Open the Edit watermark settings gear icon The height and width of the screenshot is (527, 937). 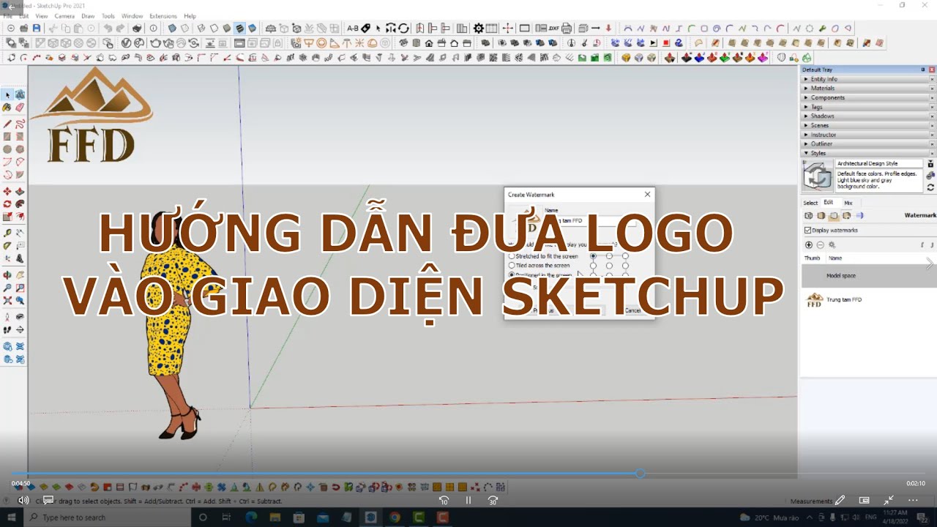832,244
